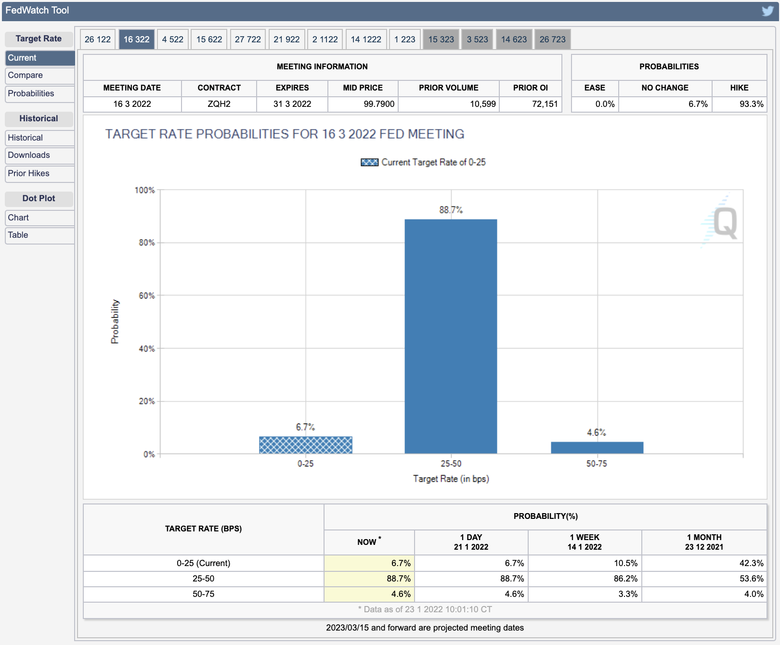Viewport: 780px width, 645px height.
Task: Click the prior volume 10,599 cell
Action: [x=449, y=104]
